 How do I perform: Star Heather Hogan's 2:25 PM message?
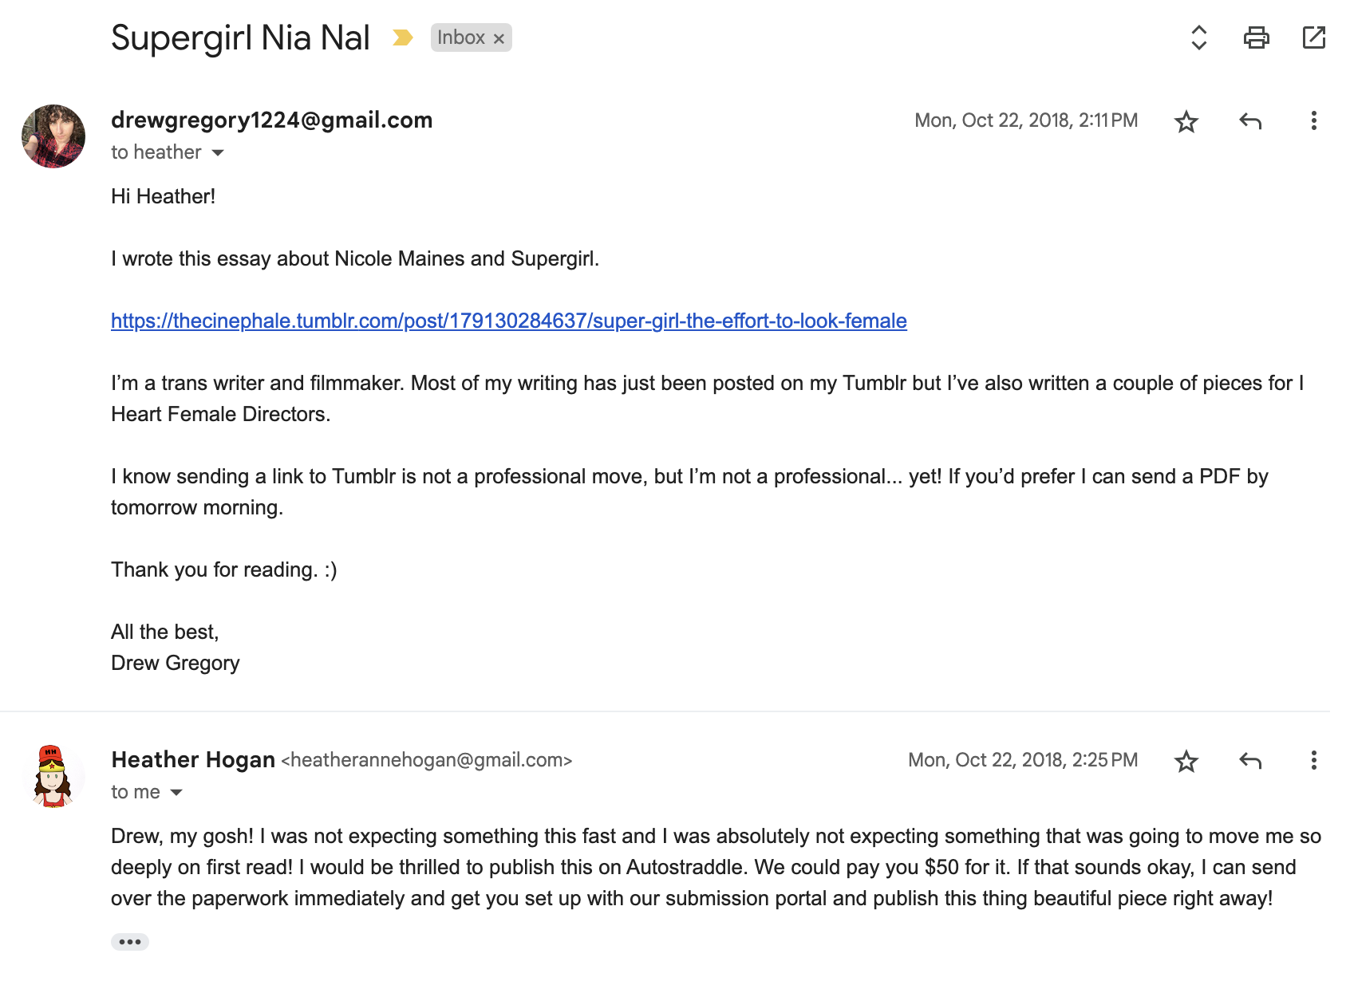coord(1186,761)
